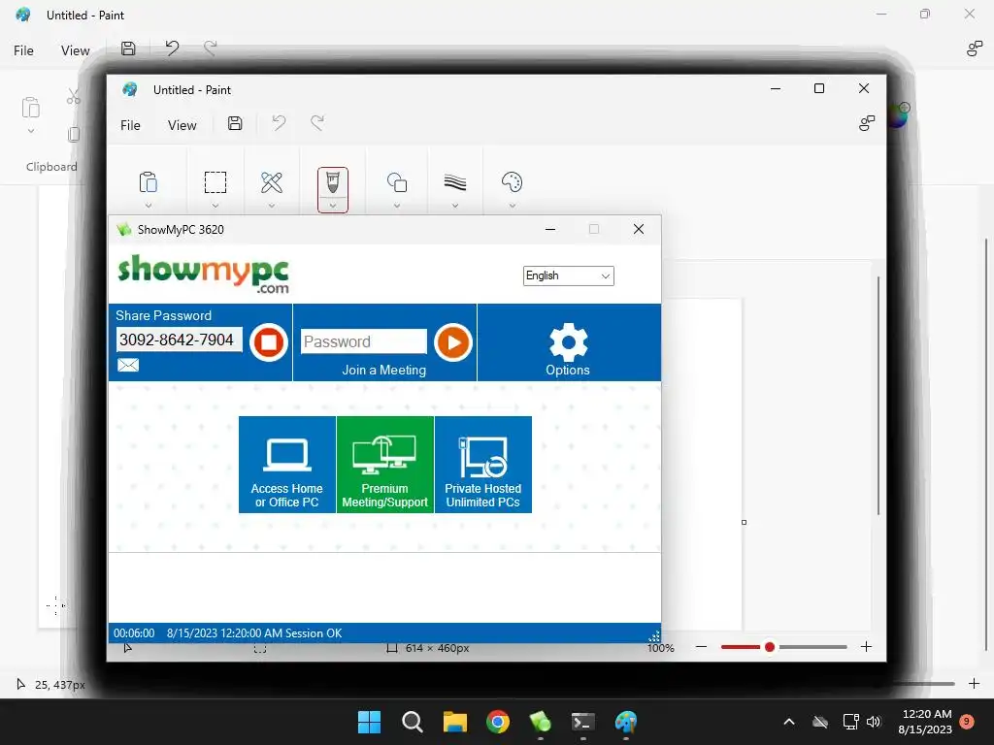
Task: Click the Clipboard paste icon in inner Paint
Action: pos(149,182)
